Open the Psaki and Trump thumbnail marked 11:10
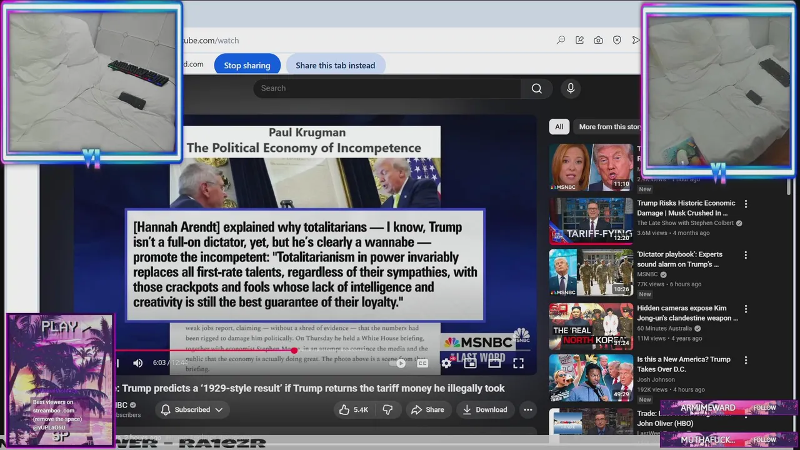The height and width of the screenshot is (450, 800). pyautogui.click(x=591, y=167)
